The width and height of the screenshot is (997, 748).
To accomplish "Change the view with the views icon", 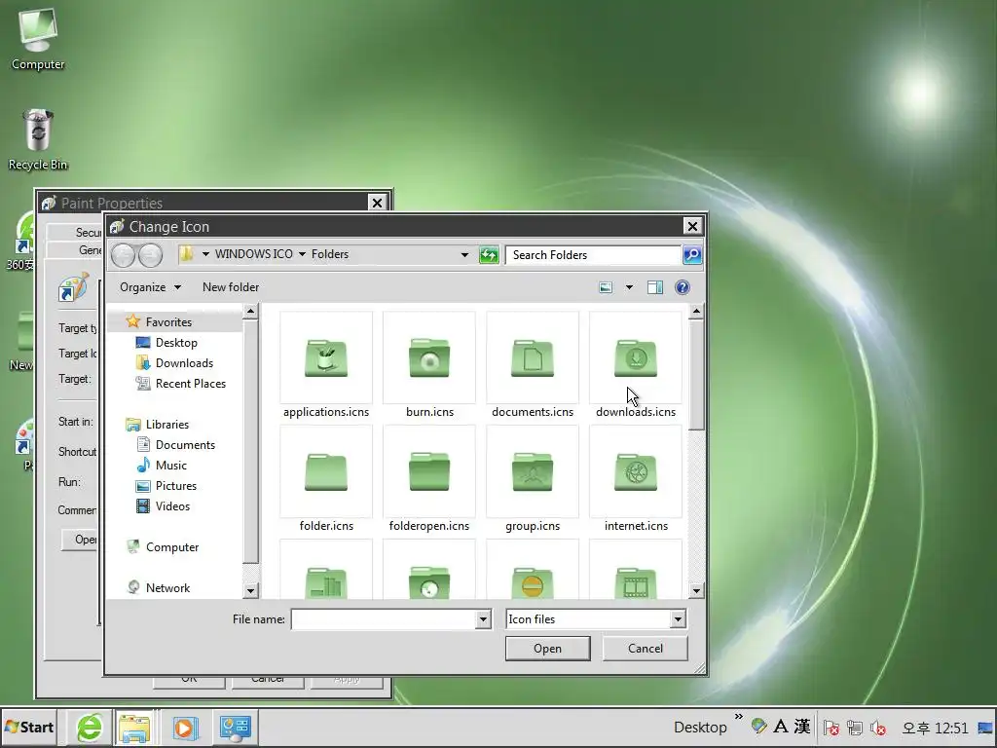I will [x=606, y=287].
